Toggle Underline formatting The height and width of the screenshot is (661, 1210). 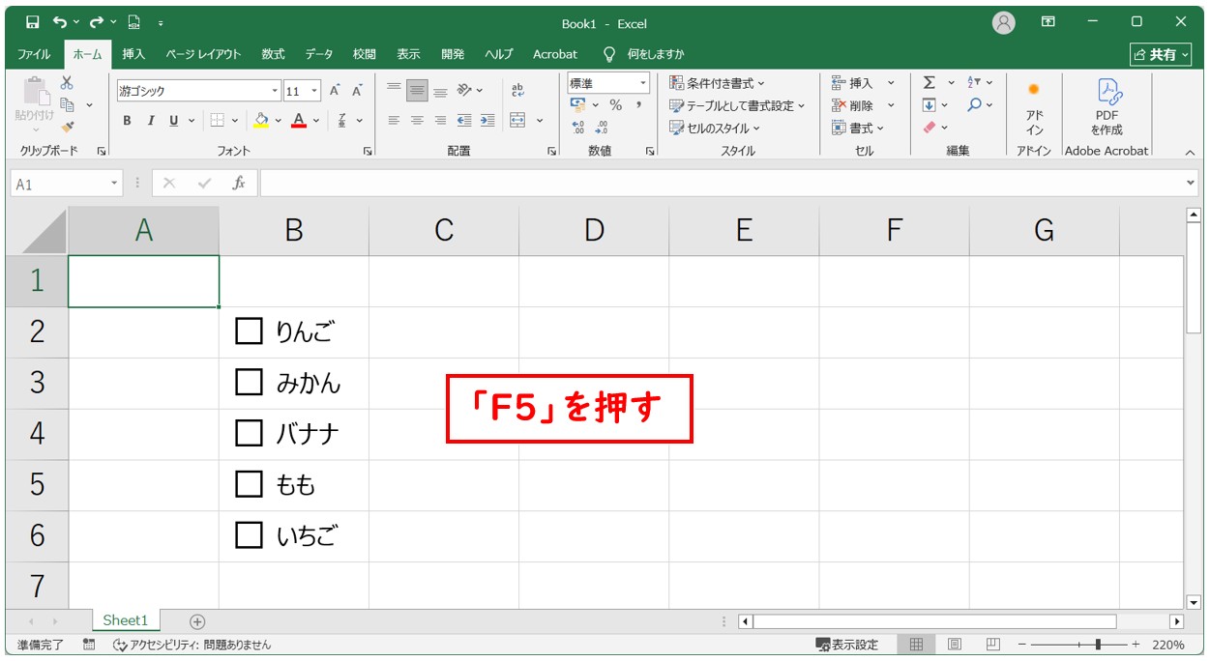(174, 121)
